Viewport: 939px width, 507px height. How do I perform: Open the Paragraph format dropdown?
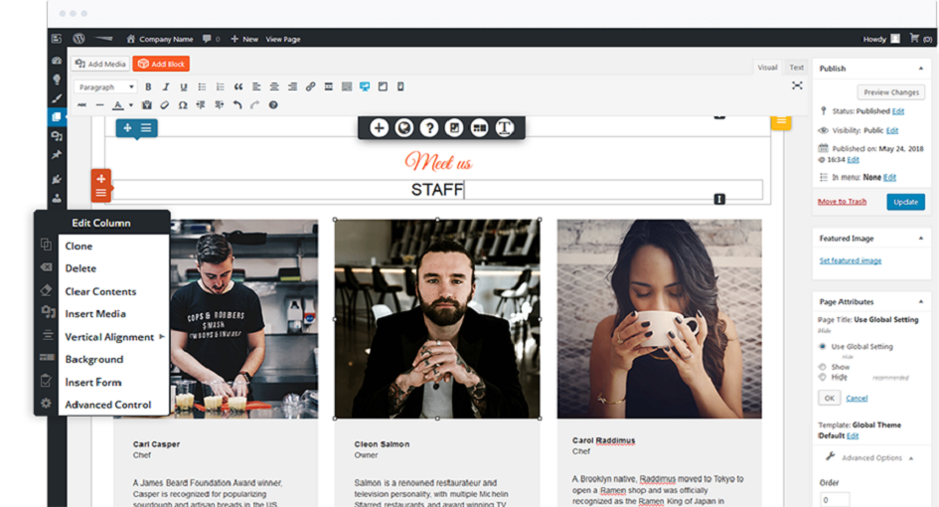pos(106,87)
